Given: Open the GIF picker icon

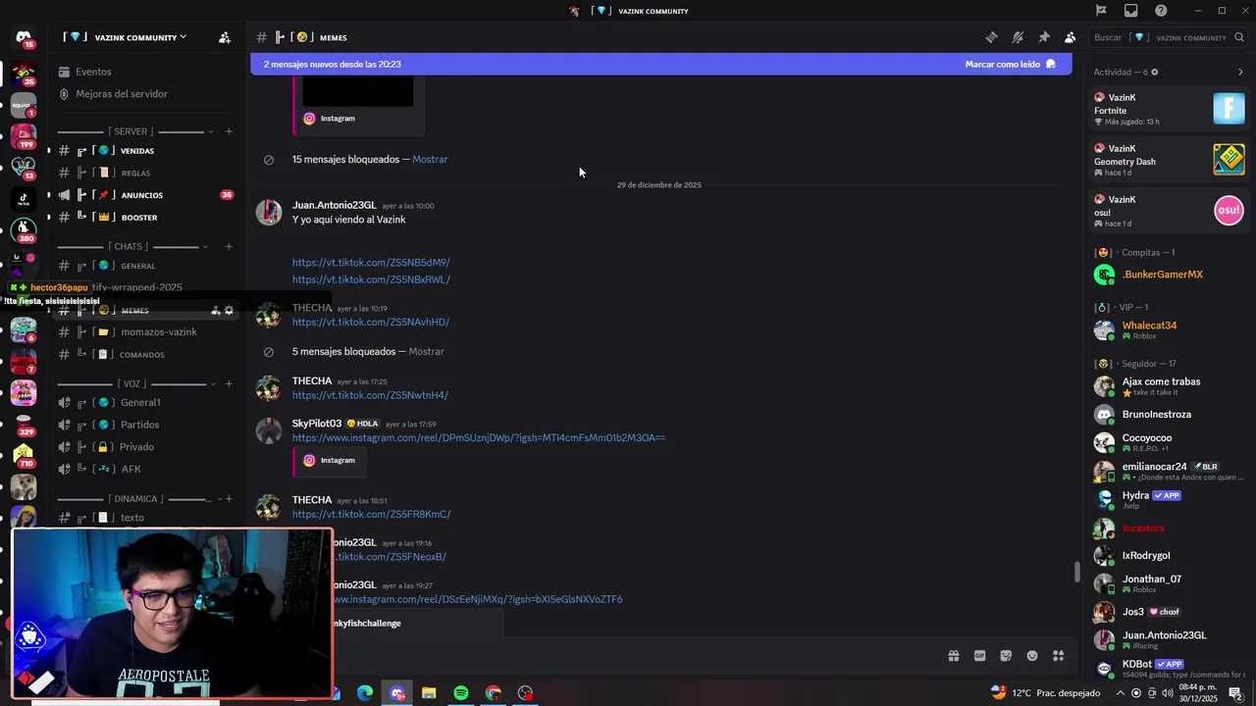Looking at the screenshot, I should (x=979, y=656).
